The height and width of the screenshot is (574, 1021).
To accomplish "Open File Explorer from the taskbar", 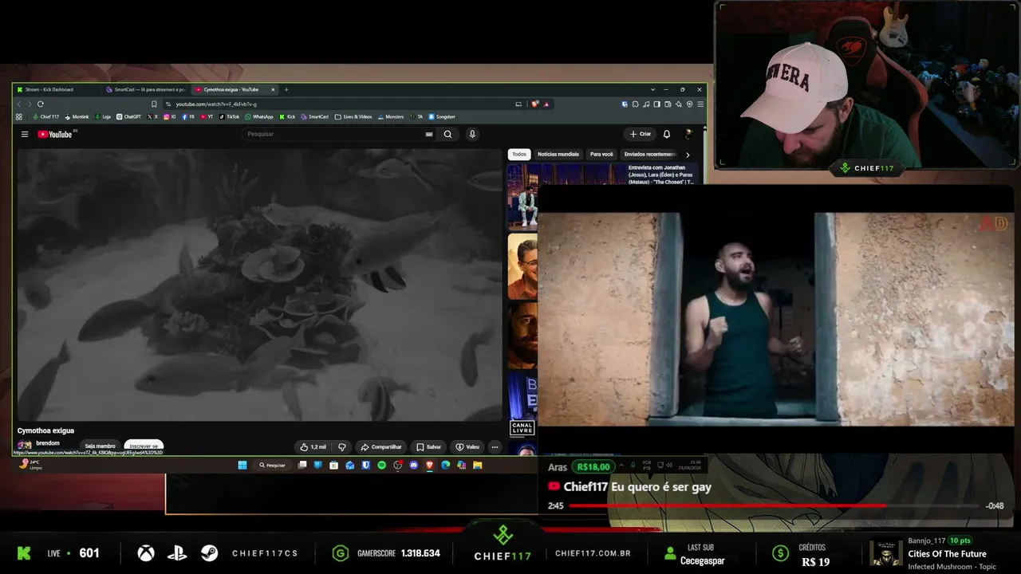I will click(477, 465).
